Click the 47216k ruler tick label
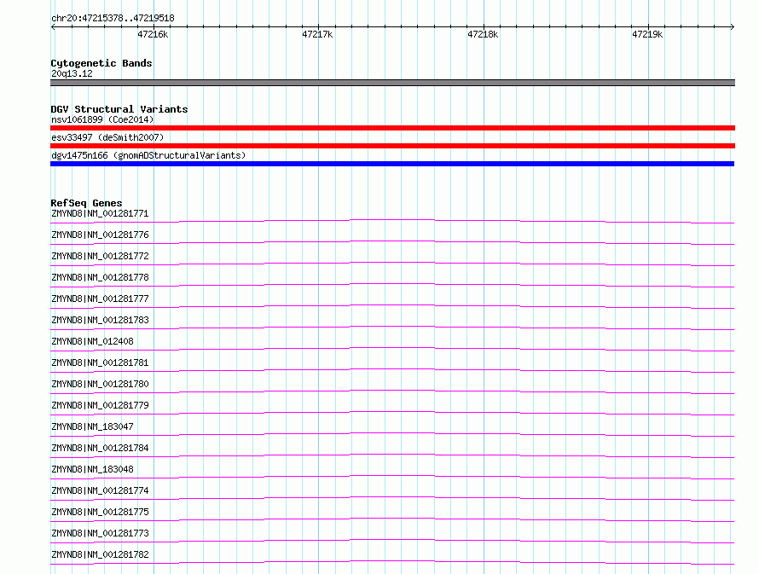The width and height of the screenshot is (759, 574). (x=153, y=34)
